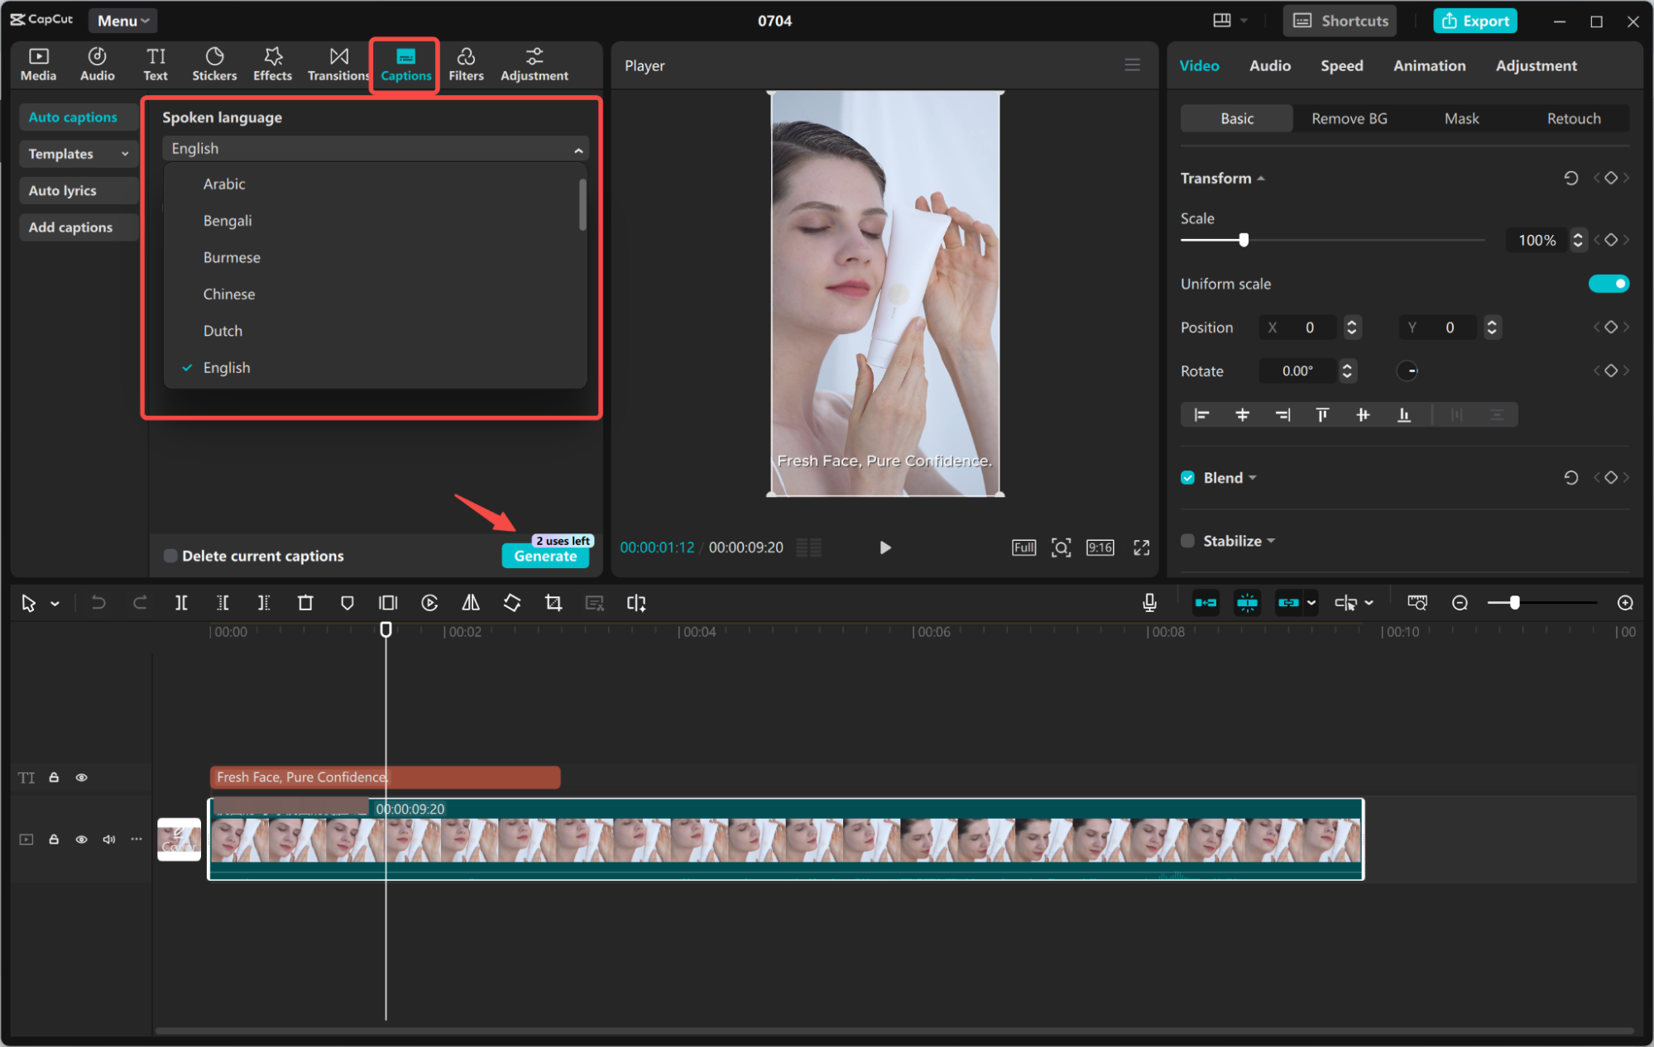Click the zoom in timeline plus icon

[1625, 603]
